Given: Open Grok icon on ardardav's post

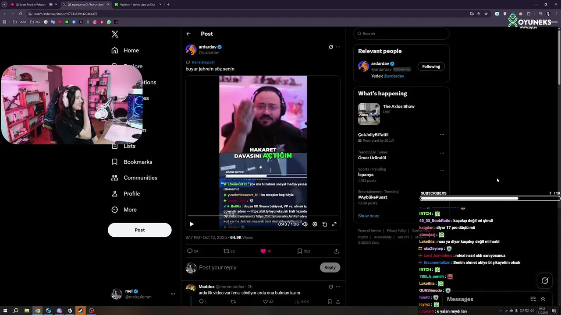Looking at the screenshot, I should pyautogui.click(x=331, y=47).
